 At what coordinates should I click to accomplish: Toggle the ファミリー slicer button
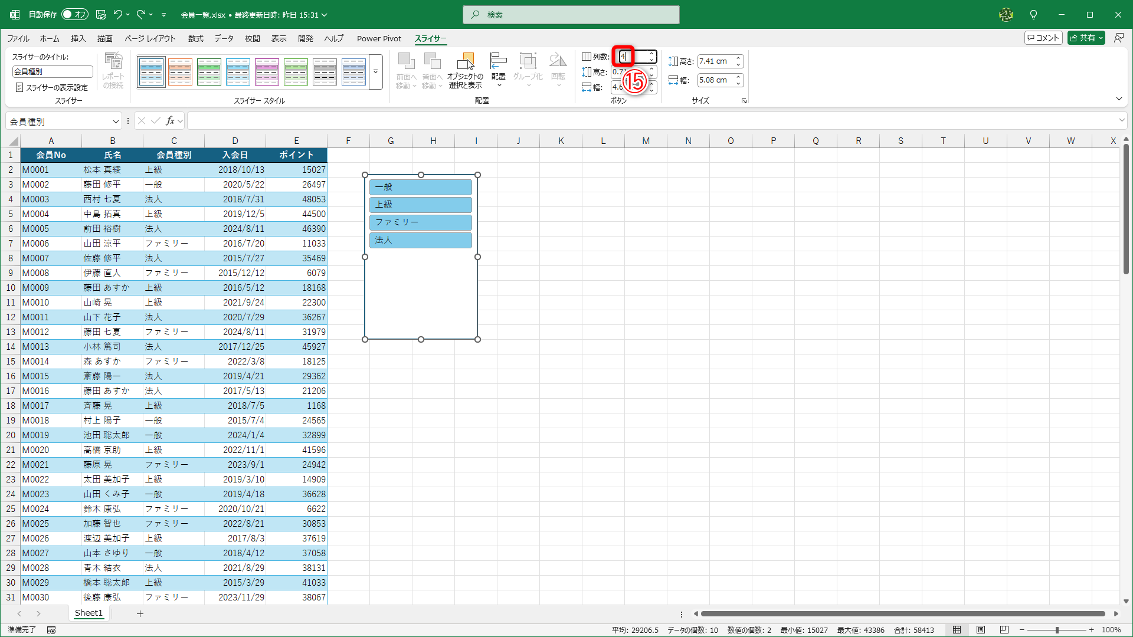pyautogui.click(x=420, y=222)
